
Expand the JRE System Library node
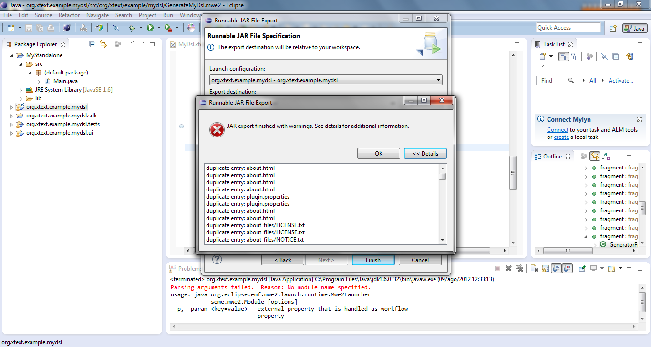point(21,90)
